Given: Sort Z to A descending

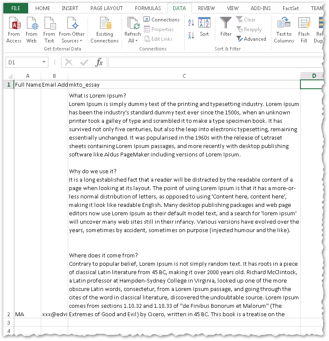Looking at the screenshot, I should click(191, 35).
